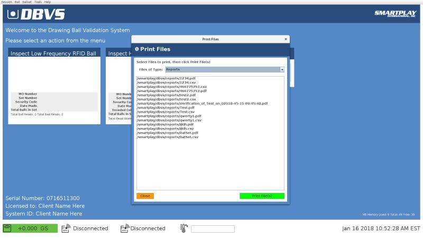Select the 466775757.pdf report file
The height and width of the screenshot is (238, 423).
pos(171,91)
